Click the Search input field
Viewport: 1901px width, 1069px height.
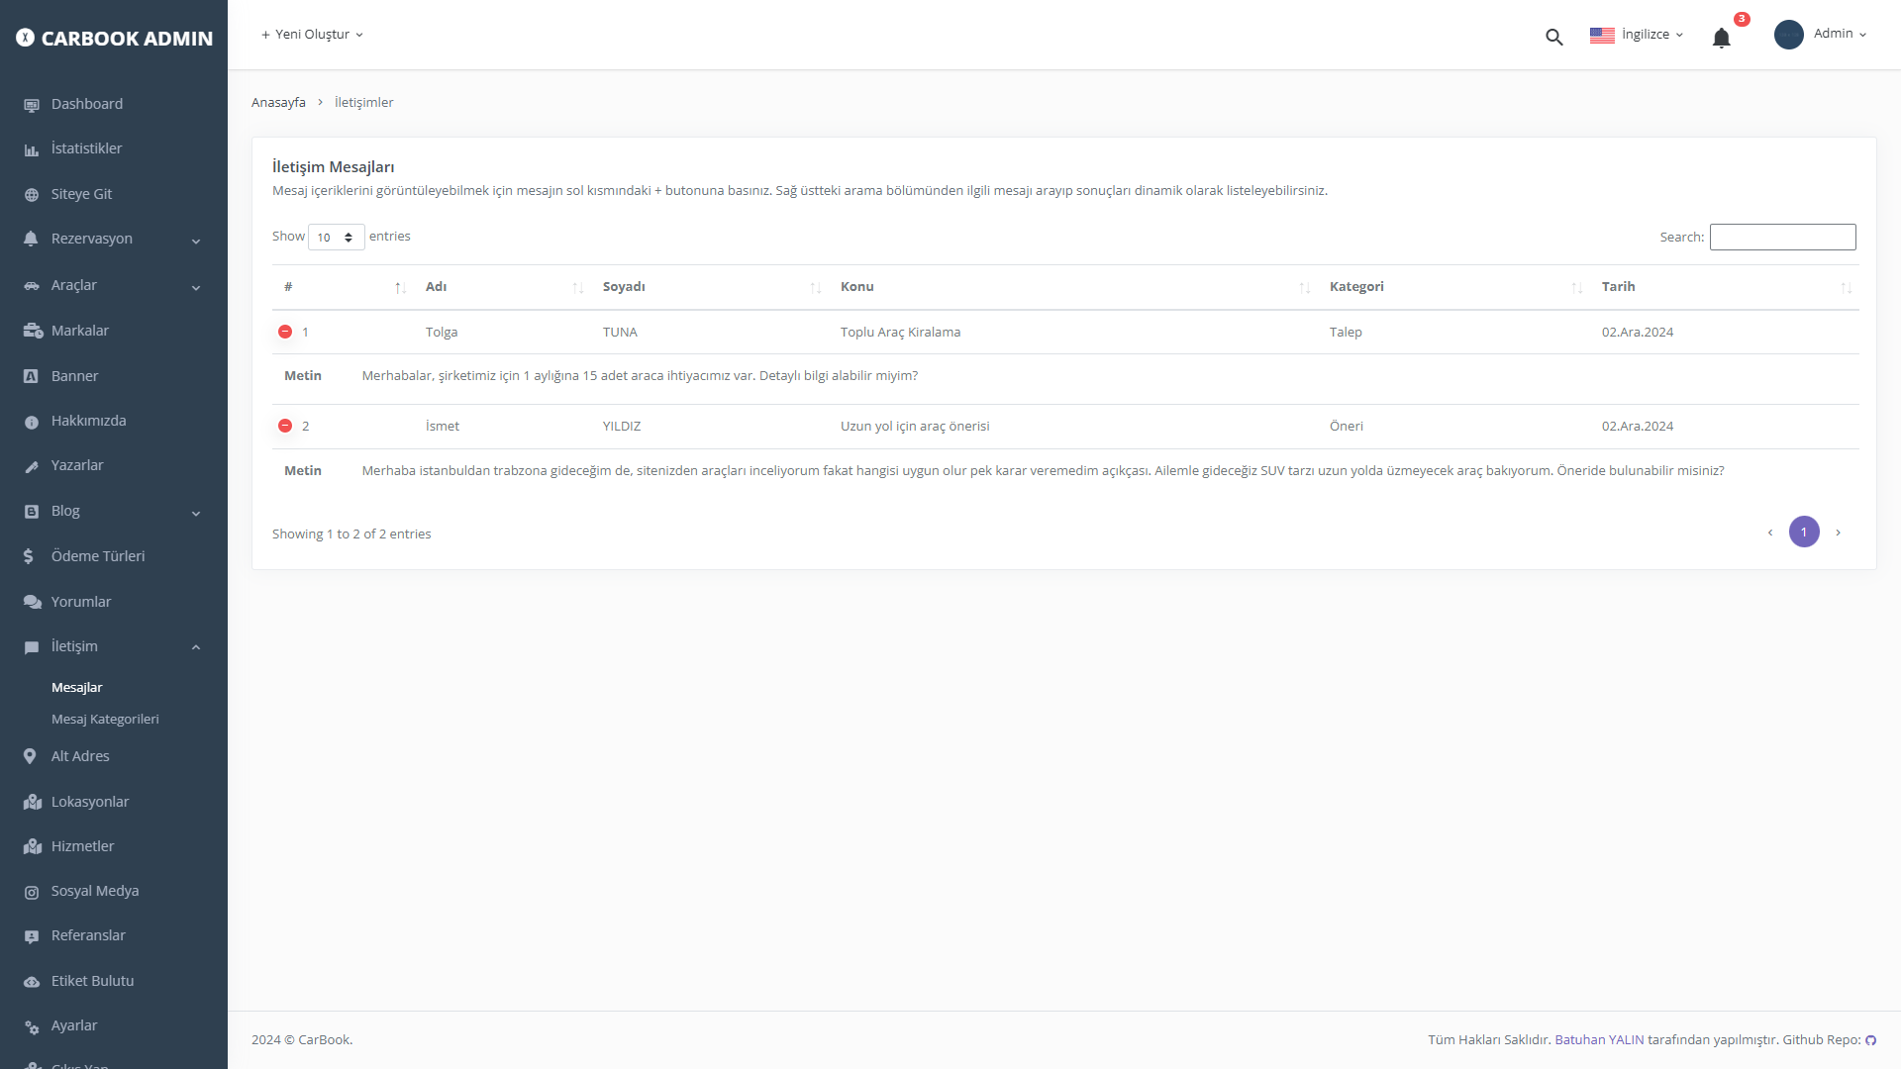tap(1782, 237)
